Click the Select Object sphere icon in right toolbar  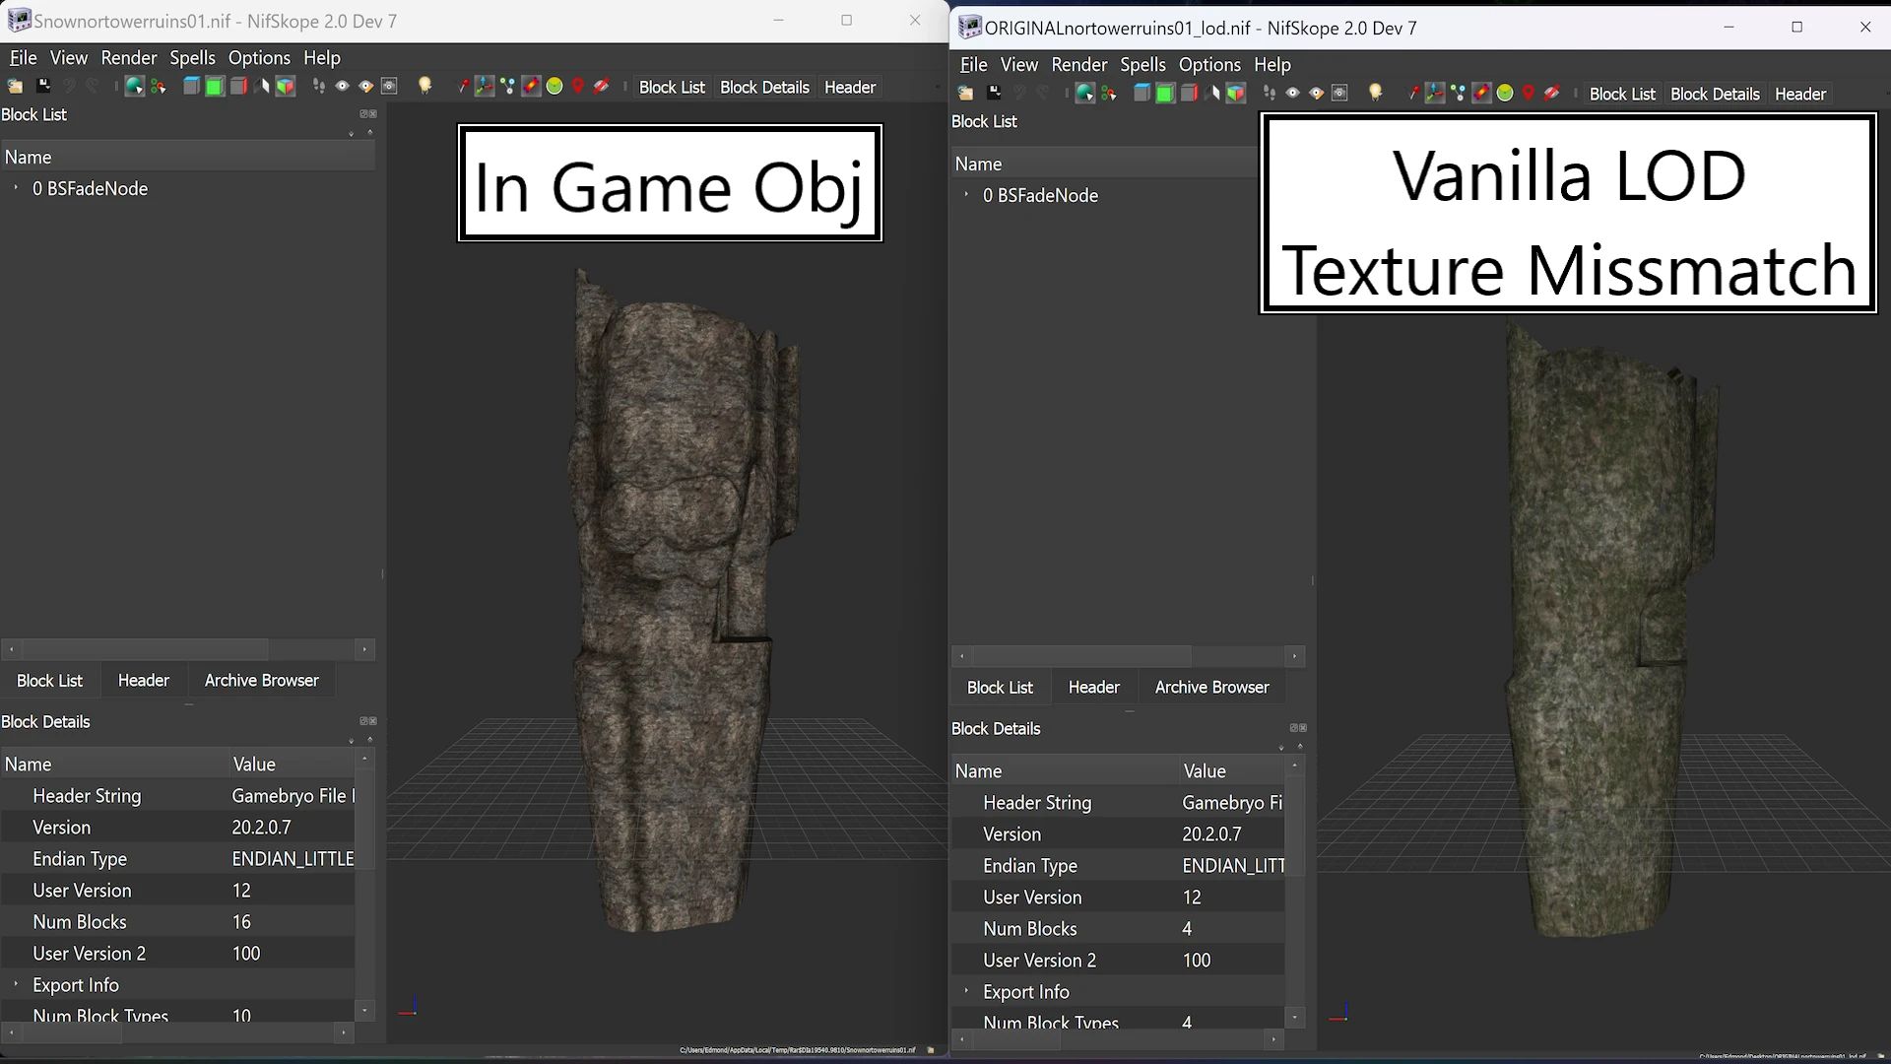click(1084, 93)
